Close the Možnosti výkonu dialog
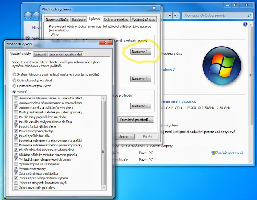This screenshot has height=200, width=257. pyautogui.click(x=106, y=43)
